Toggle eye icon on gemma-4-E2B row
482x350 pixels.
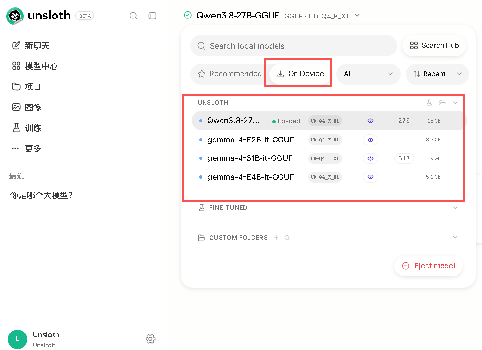point(371,140)
